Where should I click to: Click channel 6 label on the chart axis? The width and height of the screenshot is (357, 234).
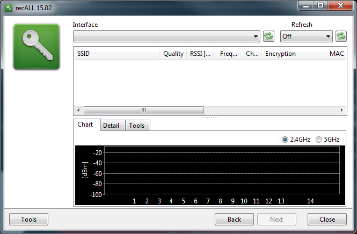pyautogui.click(x=195, y=201)
